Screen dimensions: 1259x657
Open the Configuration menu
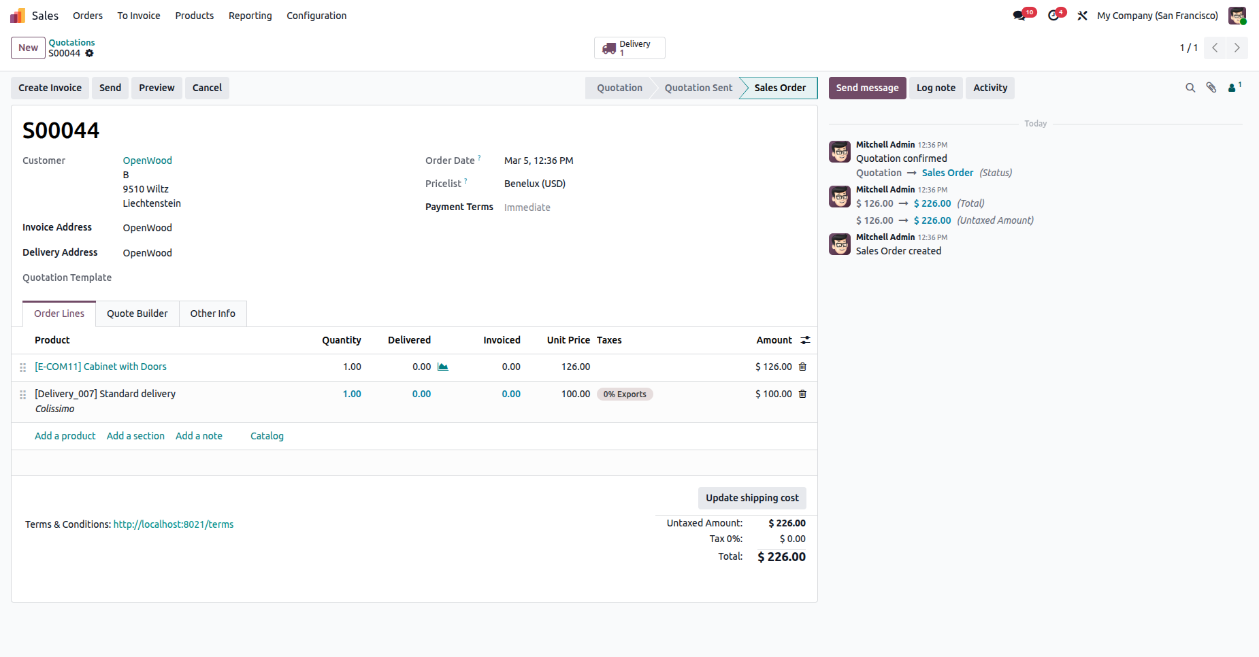click(316, 16)
